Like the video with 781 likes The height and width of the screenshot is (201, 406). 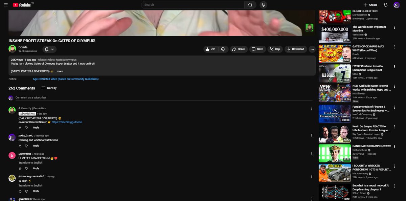[x=210, y=49]
